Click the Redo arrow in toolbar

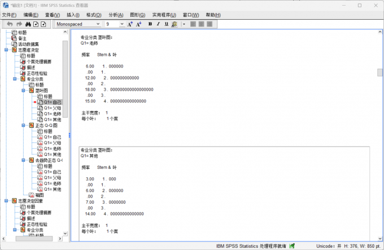tap(19, 24)
